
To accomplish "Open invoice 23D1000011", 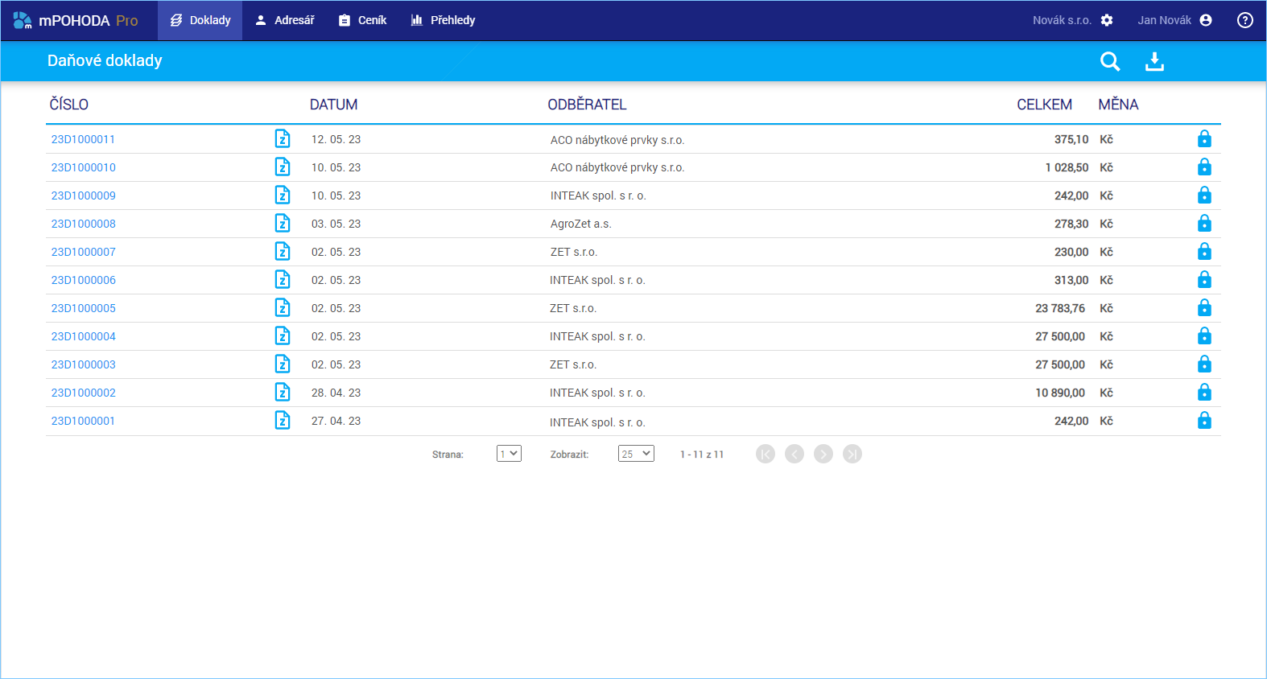I will pyautogui.click(x=83, y=139).
